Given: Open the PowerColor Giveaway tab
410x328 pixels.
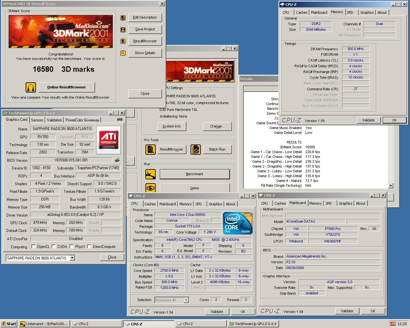Looking at the screenshot, I should point(82,120).
